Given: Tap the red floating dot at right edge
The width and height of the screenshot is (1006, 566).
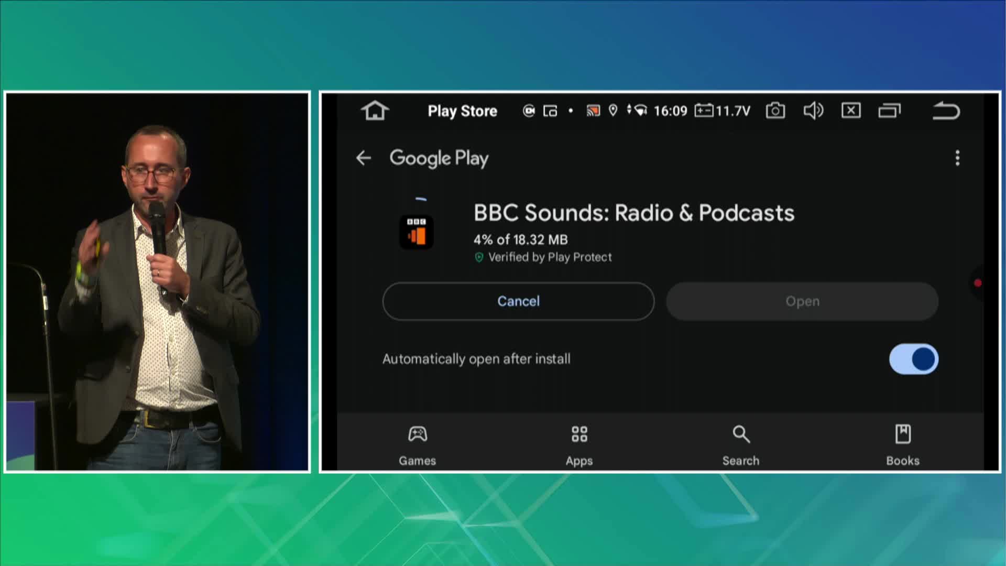Looking at the screenshot, I should coord(978,283).
